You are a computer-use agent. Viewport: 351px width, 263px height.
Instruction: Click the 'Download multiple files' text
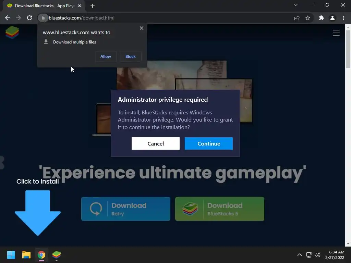pyautogui.click(x=74, y=42)
